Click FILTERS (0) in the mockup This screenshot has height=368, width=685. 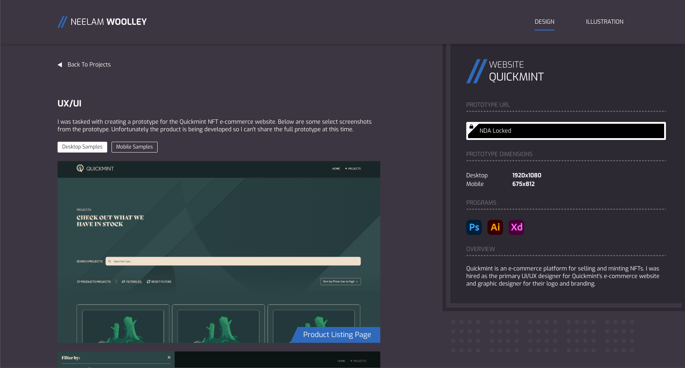(132, 282)
